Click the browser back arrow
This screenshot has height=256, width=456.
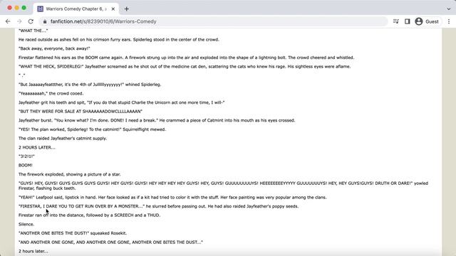tap(8, 21)
